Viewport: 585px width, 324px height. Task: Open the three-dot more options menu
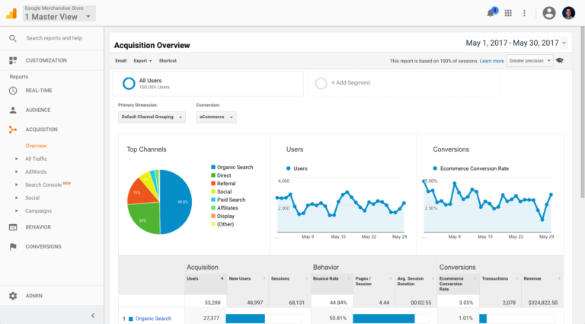coord(524,13)
